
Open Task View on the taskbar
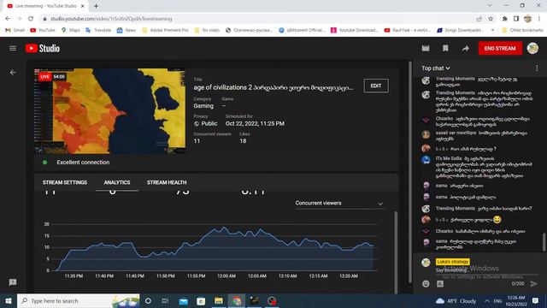coord(165,300)
